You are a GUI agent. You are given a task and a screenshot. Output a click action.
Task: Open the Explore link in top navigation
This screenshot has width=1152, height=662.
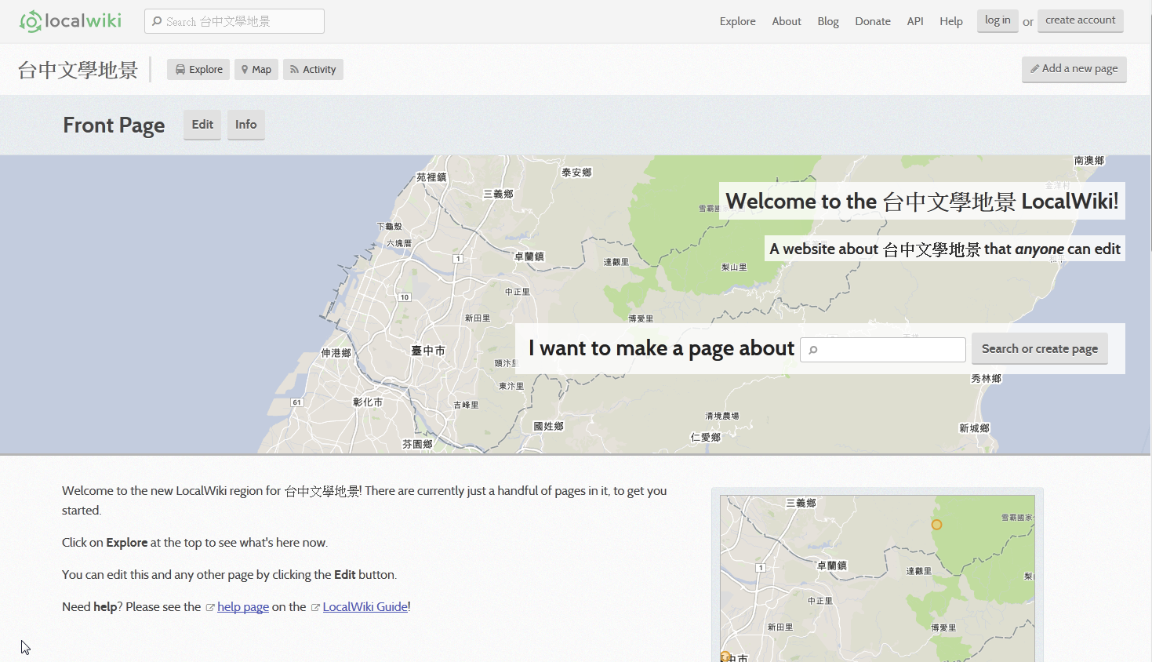pos(737,21)
